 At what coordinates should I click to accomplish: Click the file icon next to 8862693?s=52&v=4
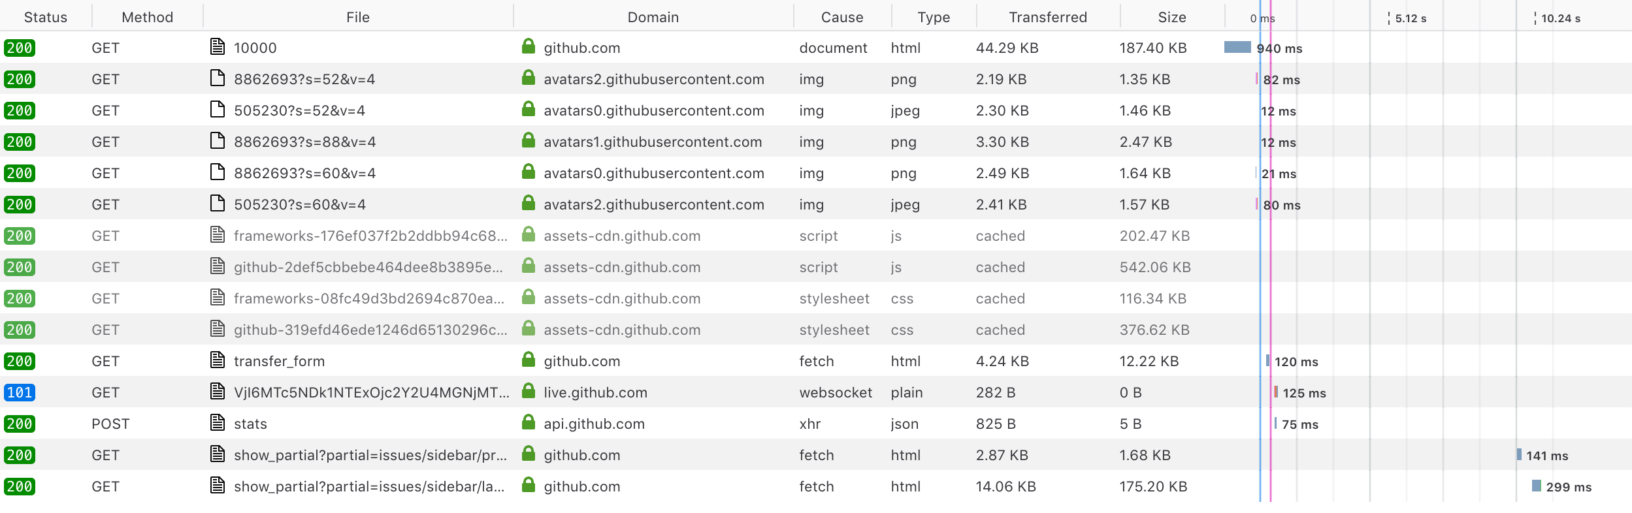click(x=218, y=79)
